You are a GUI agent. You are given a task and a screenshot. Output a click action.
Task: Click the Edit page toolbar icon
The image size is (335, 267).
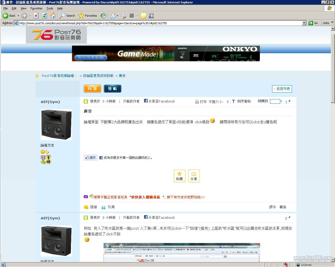pyautogui.click(x=132, y=16)
